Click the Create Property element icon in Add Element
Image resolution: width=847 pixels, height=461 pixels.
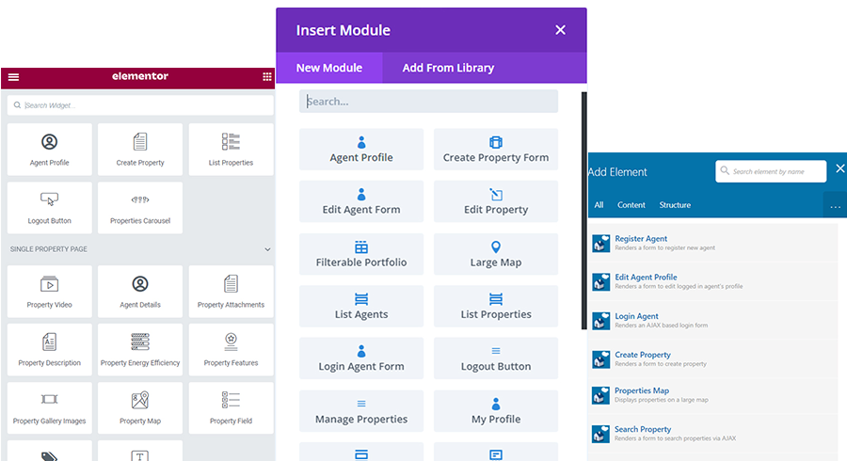pos(600,359)
